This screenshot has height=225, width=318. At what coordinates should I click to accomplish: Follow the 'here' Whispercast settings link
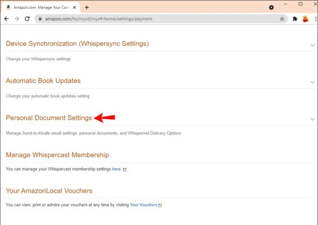pos(117,169)
